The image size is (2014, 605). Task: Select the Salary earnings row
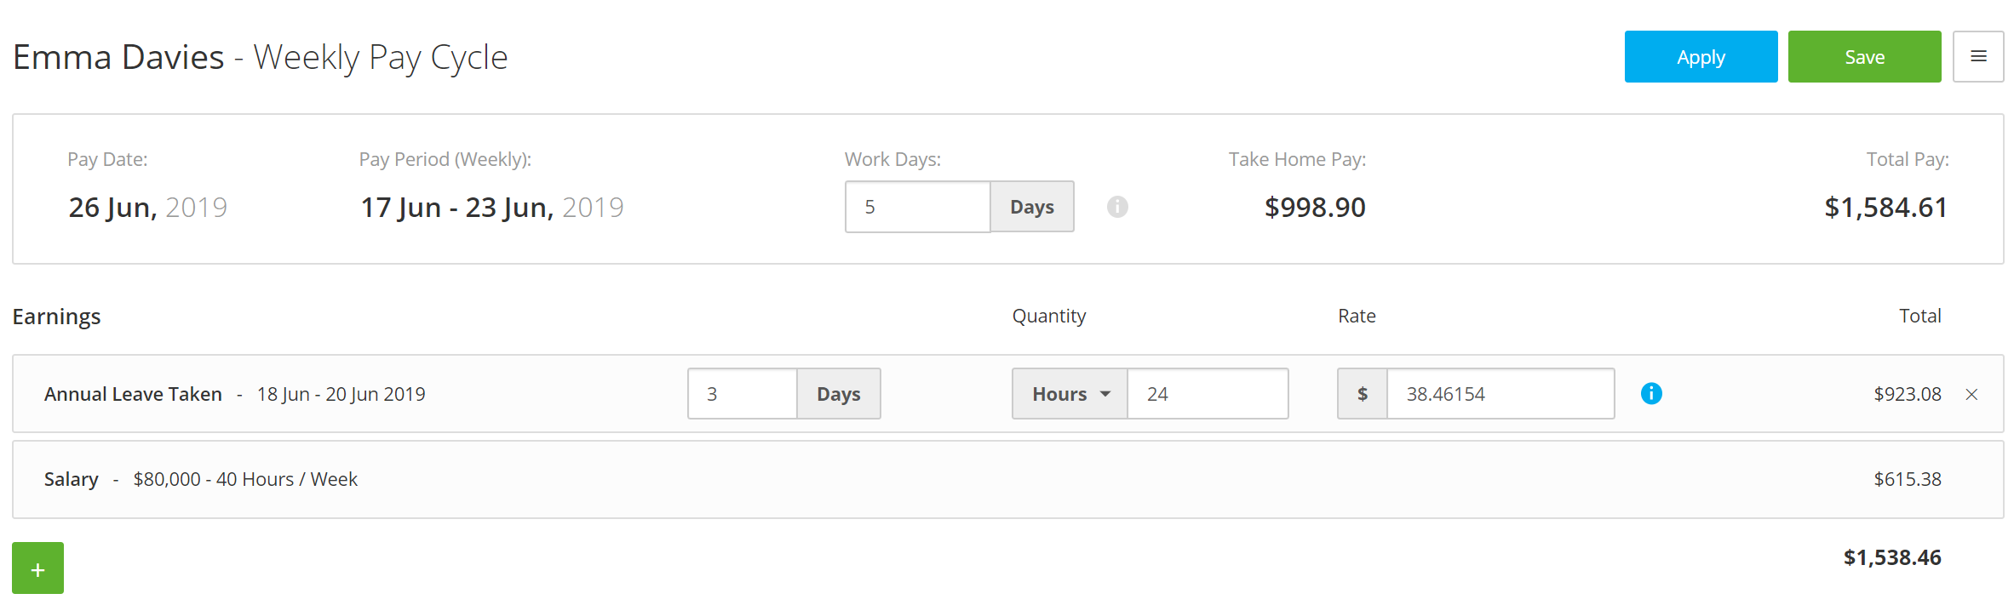(x=1007, y=479)
